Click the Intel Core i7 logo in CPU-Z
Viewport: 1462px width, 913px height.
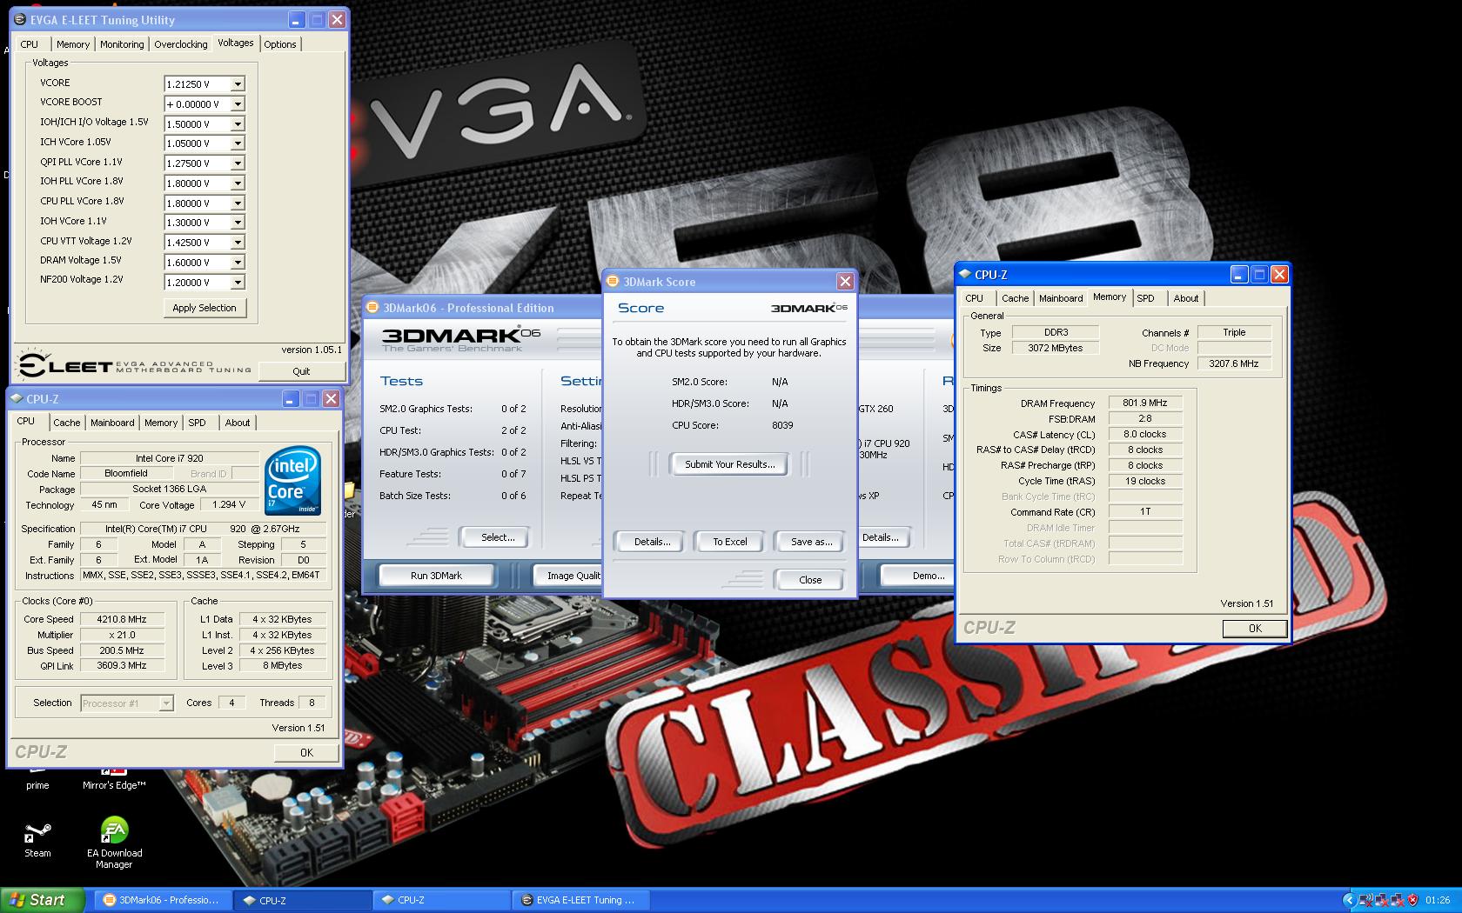point(292,479)
